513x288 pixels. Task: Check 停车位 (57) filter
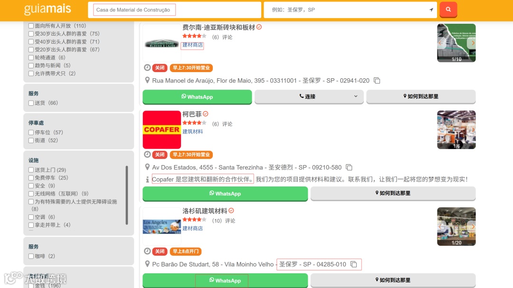coord(31,132)
